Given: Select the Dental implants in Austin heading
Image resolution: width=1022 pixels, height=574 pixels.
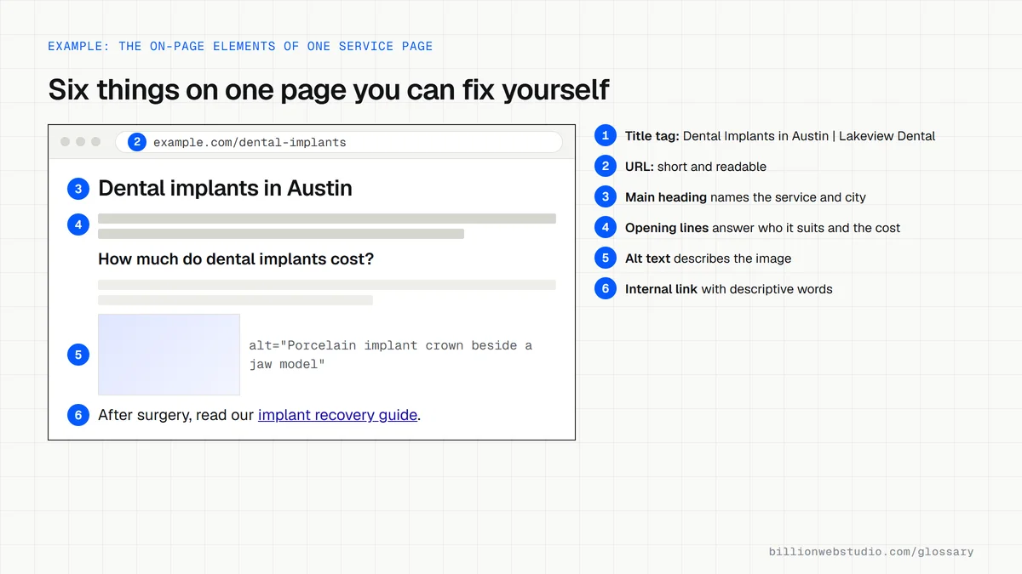Looking at the screenshot, I should click(x=225, y=188).
